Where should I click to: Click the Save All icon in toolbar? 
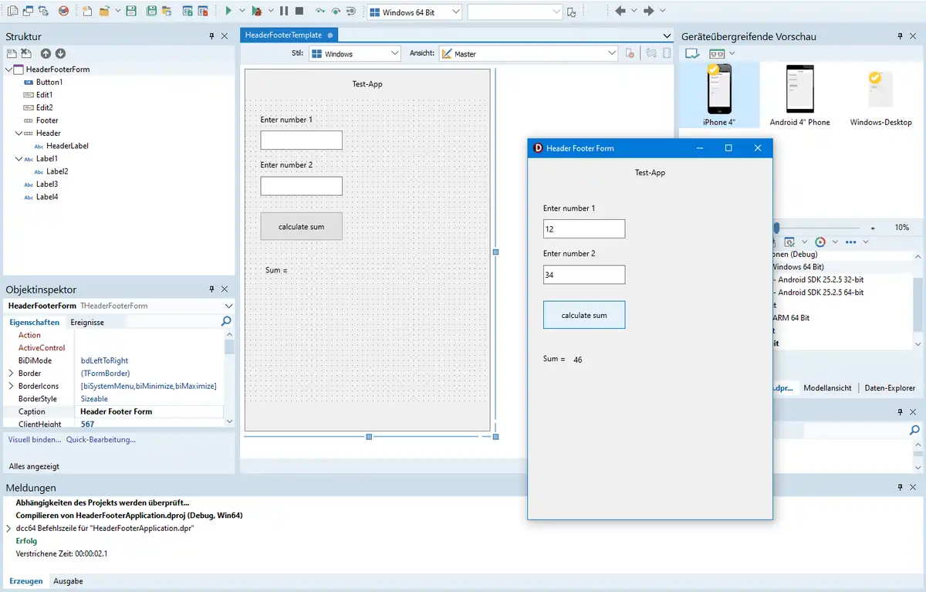coord(151,12)
